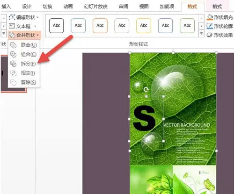The width and height of the screenshot is (234, 194).
Task: Click the rotate handle above the S shape
Action: pyautogui.click(x=146, y=89)
